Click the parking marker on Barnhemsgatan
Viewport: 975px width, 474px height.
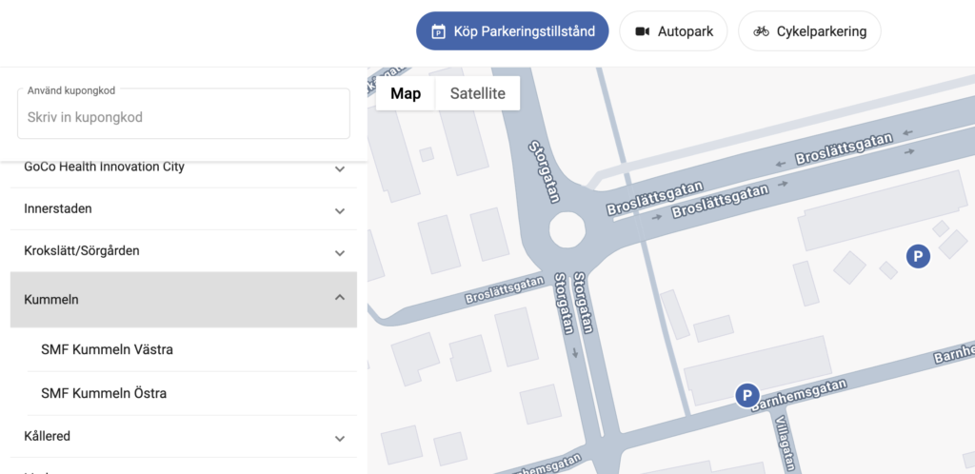pyautogui.click(x=747, y=395)
